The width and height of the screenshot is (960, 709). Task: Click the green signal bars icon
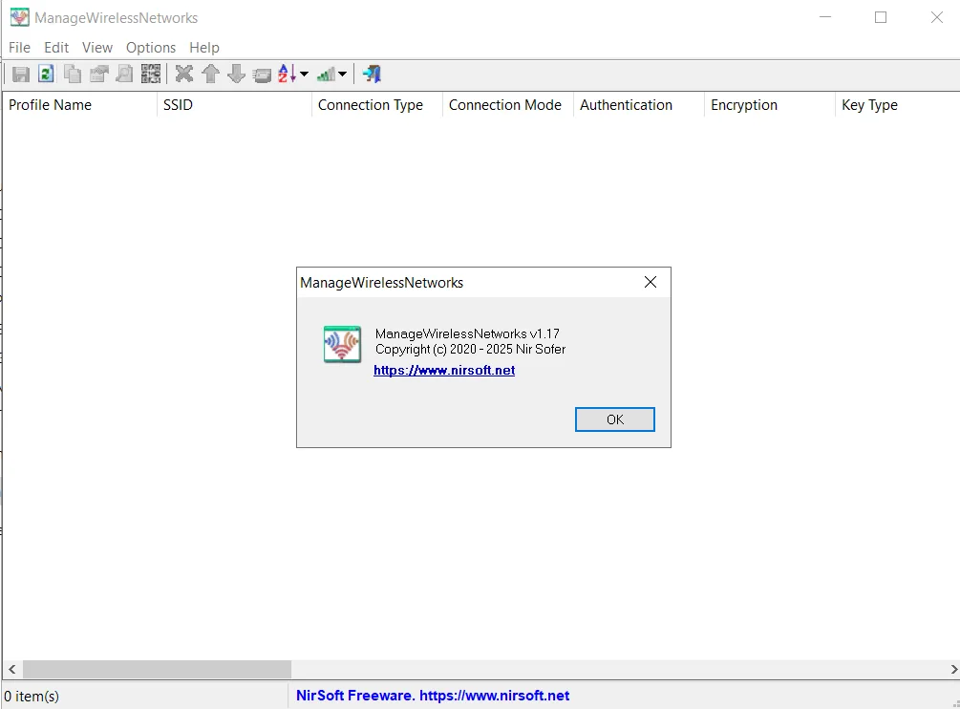(326, 75)
